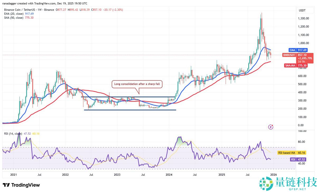Click the 2024 time axis label
Image resolution: width=317 pixels, height=192 pixels.
pyautogui.click(x=169, y=174)
